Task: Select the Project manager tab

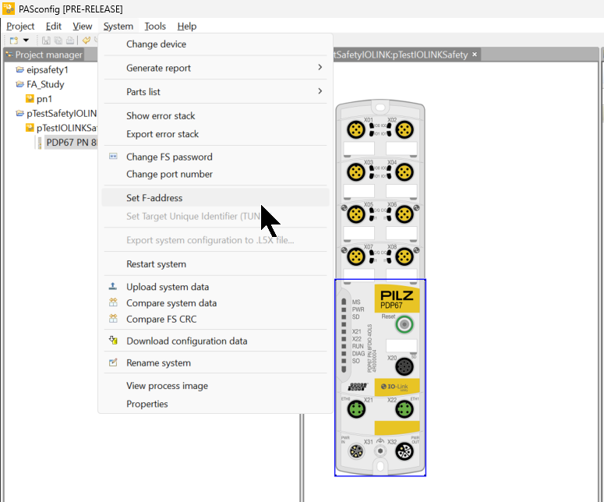Action: click(44, 55)
